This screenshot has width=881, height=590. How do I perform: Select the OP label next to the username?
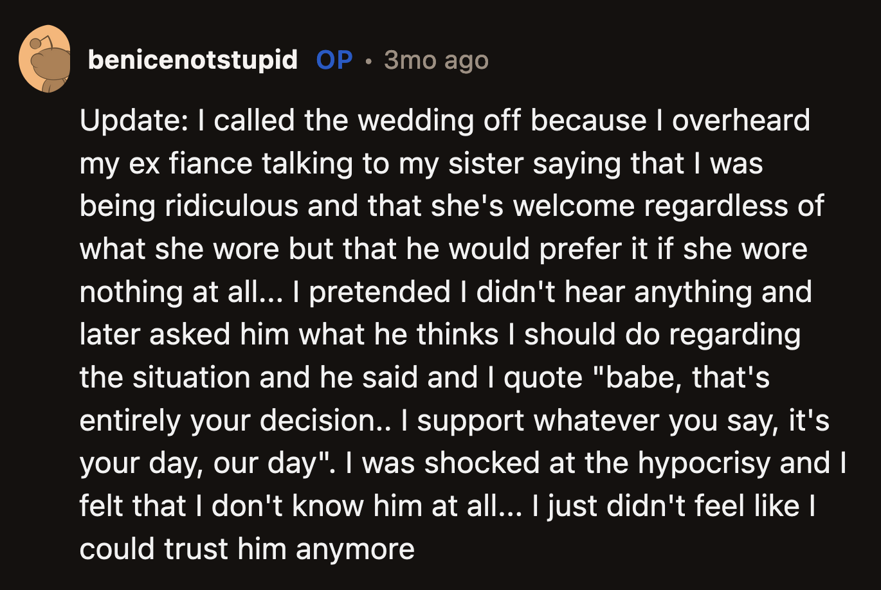tap(333, 60)
